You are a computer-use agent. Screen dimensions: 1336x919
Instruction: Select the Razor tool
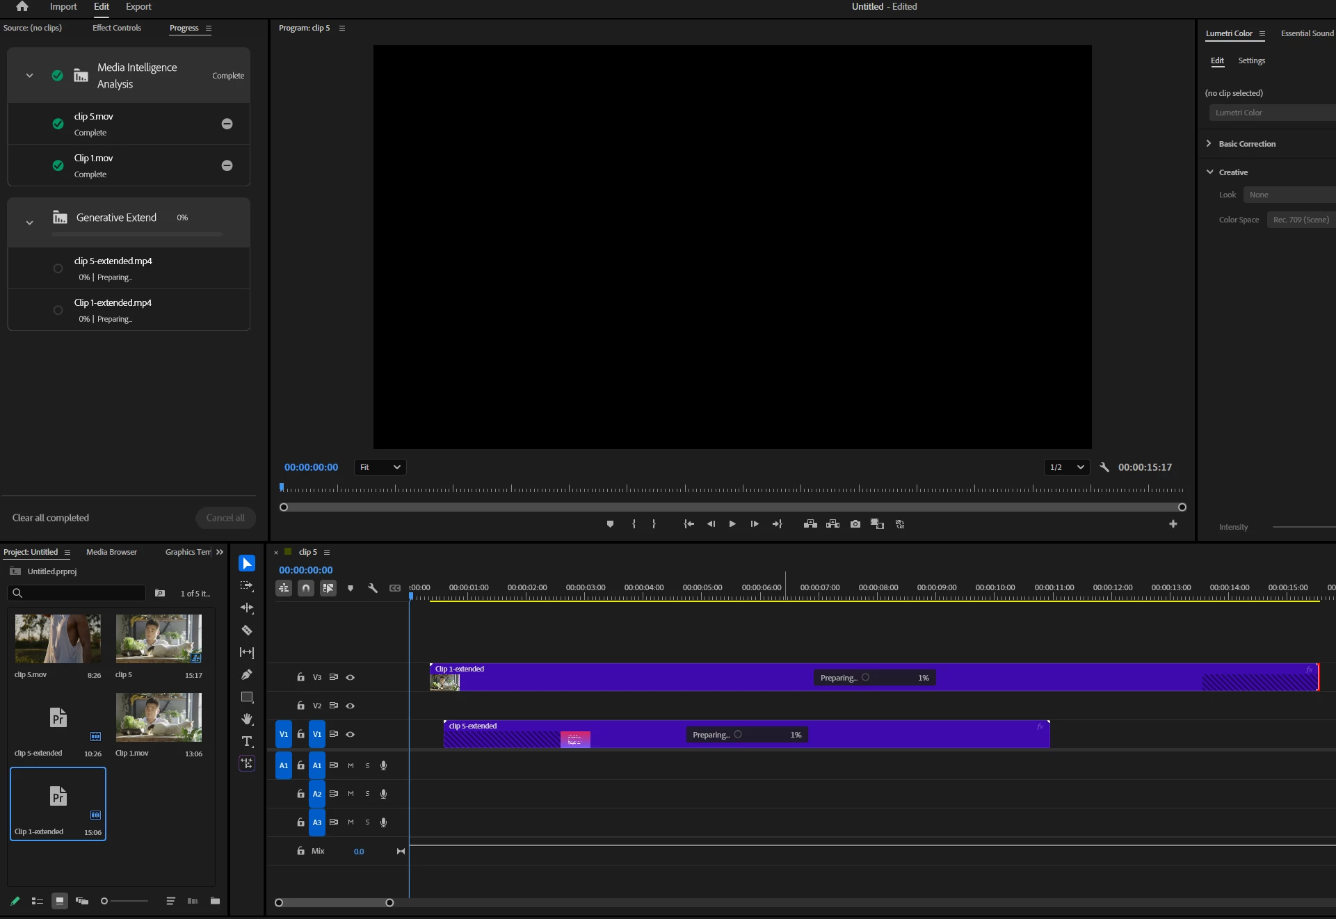pos(247,631)
